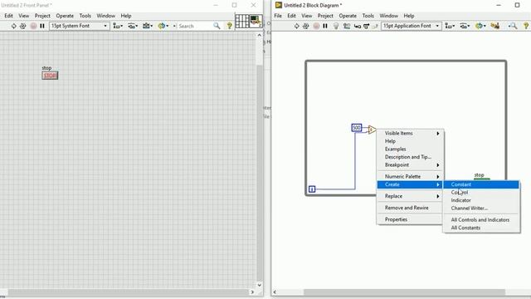531x299 pixels.
Task: Select the 500 numeric constant
Action: pyautogui.click(x=357, y=127)
